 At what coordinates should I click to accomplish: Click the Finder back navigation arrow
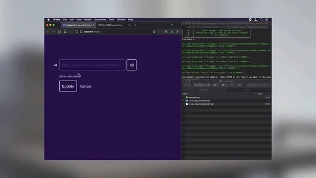click(x=185, y=85)
